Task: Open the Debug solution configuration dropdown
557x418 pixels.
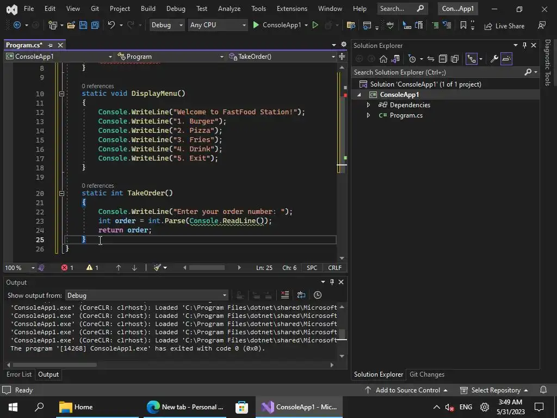Action: (x=167, y=25)
